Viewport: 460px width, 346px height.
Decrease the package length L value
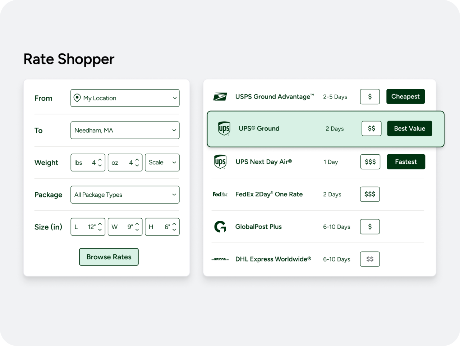(100, 230)
